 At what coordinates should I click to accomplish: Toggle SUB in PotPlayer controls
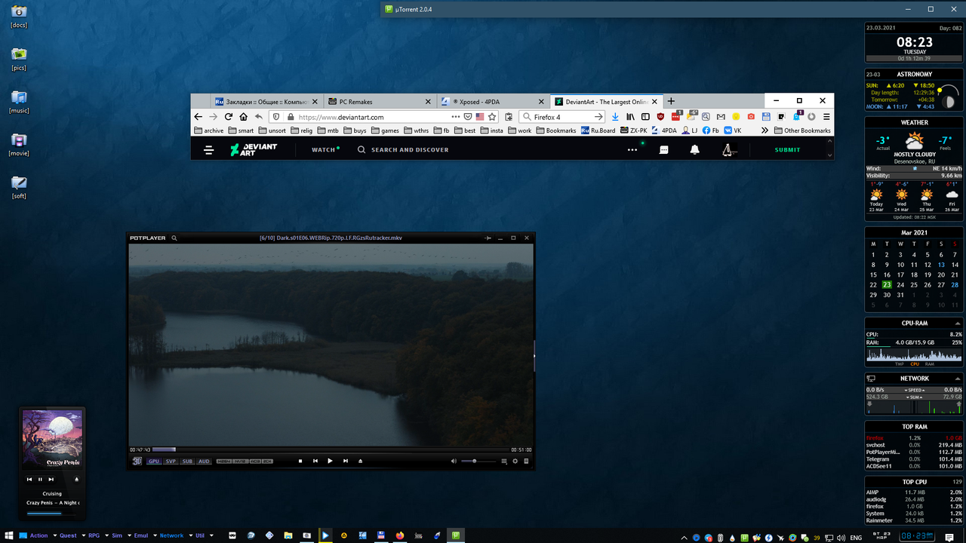click(187, 461)
